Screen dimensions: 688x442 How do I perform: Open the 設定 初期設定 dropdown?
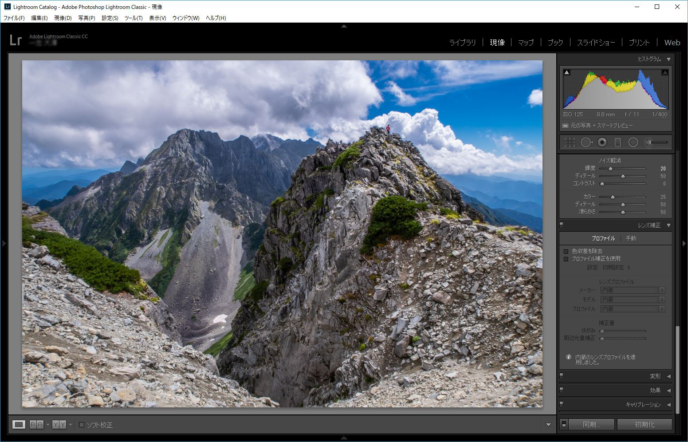[616, 268]
